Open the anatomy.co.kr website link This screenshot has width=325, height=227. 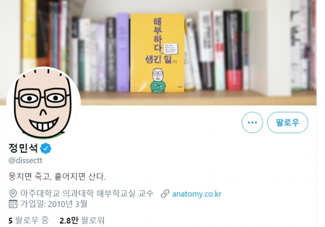pyautogui.click(x=197, y=194)
